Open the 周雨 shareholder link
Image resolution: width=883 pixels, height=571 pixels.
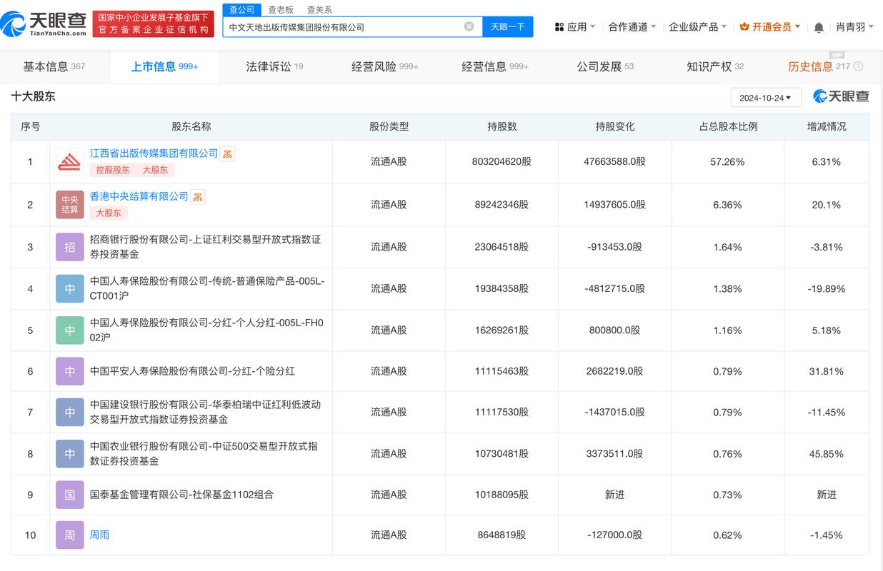tap(100, 535)
